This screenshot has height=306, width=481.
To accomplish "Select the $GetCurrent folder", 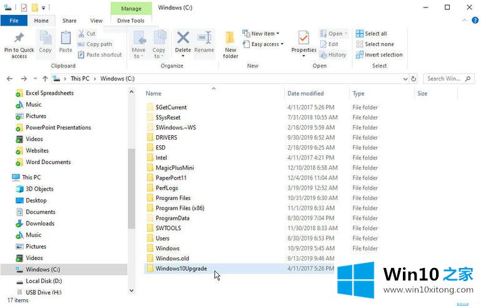I will point(171,107).
